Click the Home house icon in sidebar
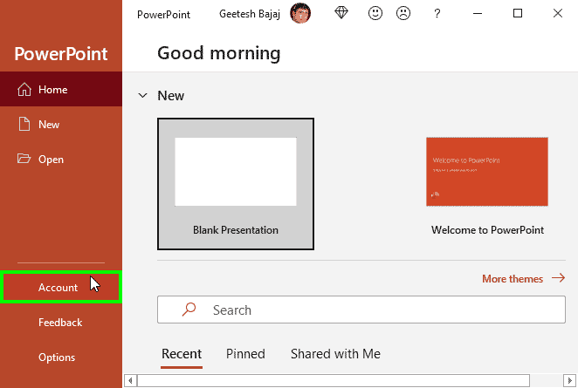The image size is (578, 388). 24,90
